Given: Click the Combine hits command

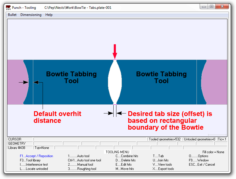Looking at the screenshot, I should (x=127, y=156).
